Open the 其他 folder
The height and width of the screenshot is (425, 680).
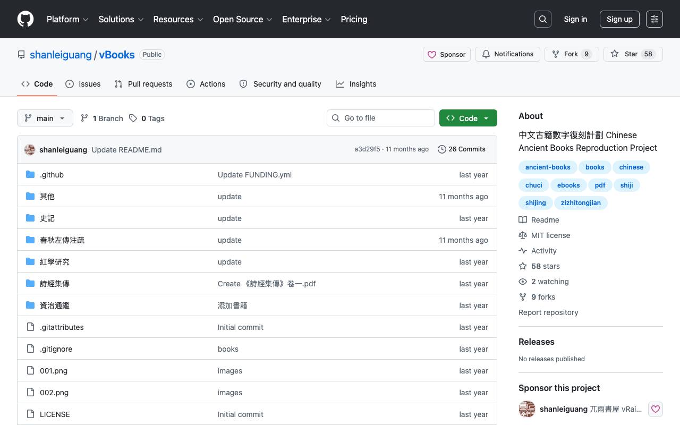click(x=47, y=197)
